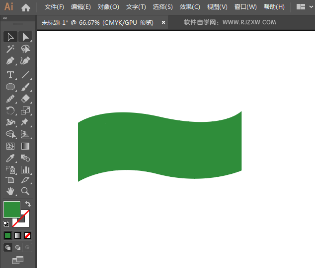Apply Gradient mode button
The width and height of the screenshot is (315, 268).
[18, 235]
